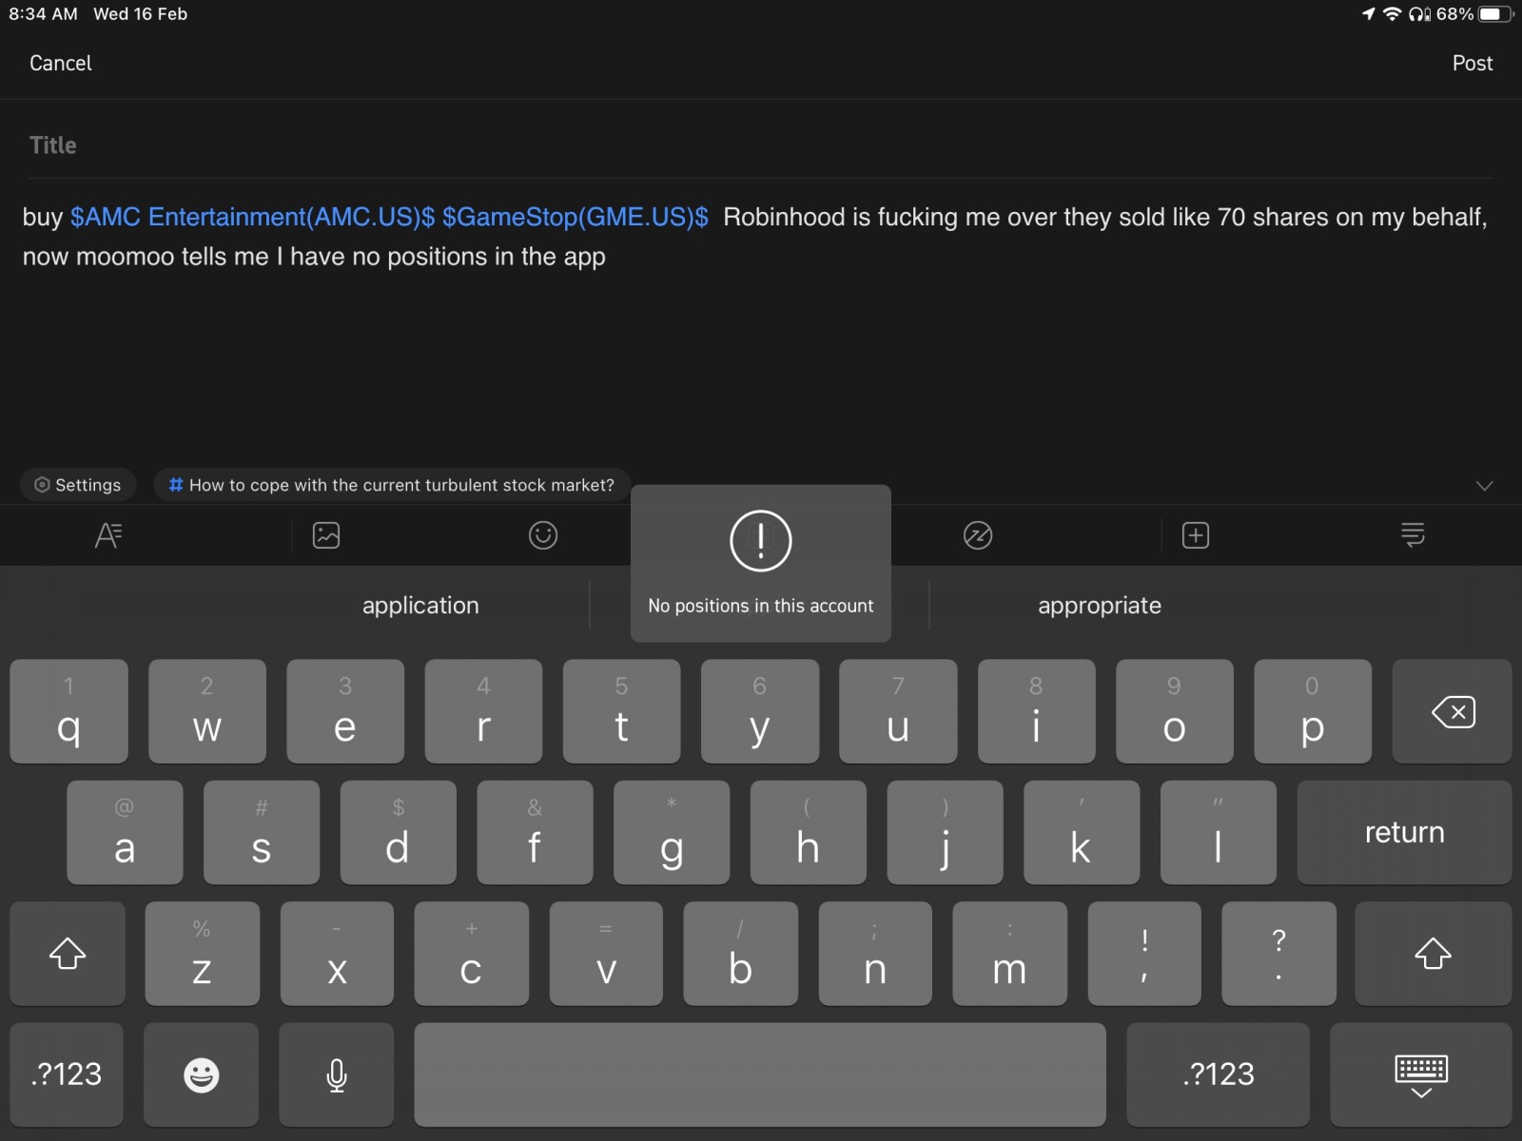This screenshot has height=1141, width=1522.
Task: Switch to numbers with right .?123 key
Action: pos(1219,1074)
